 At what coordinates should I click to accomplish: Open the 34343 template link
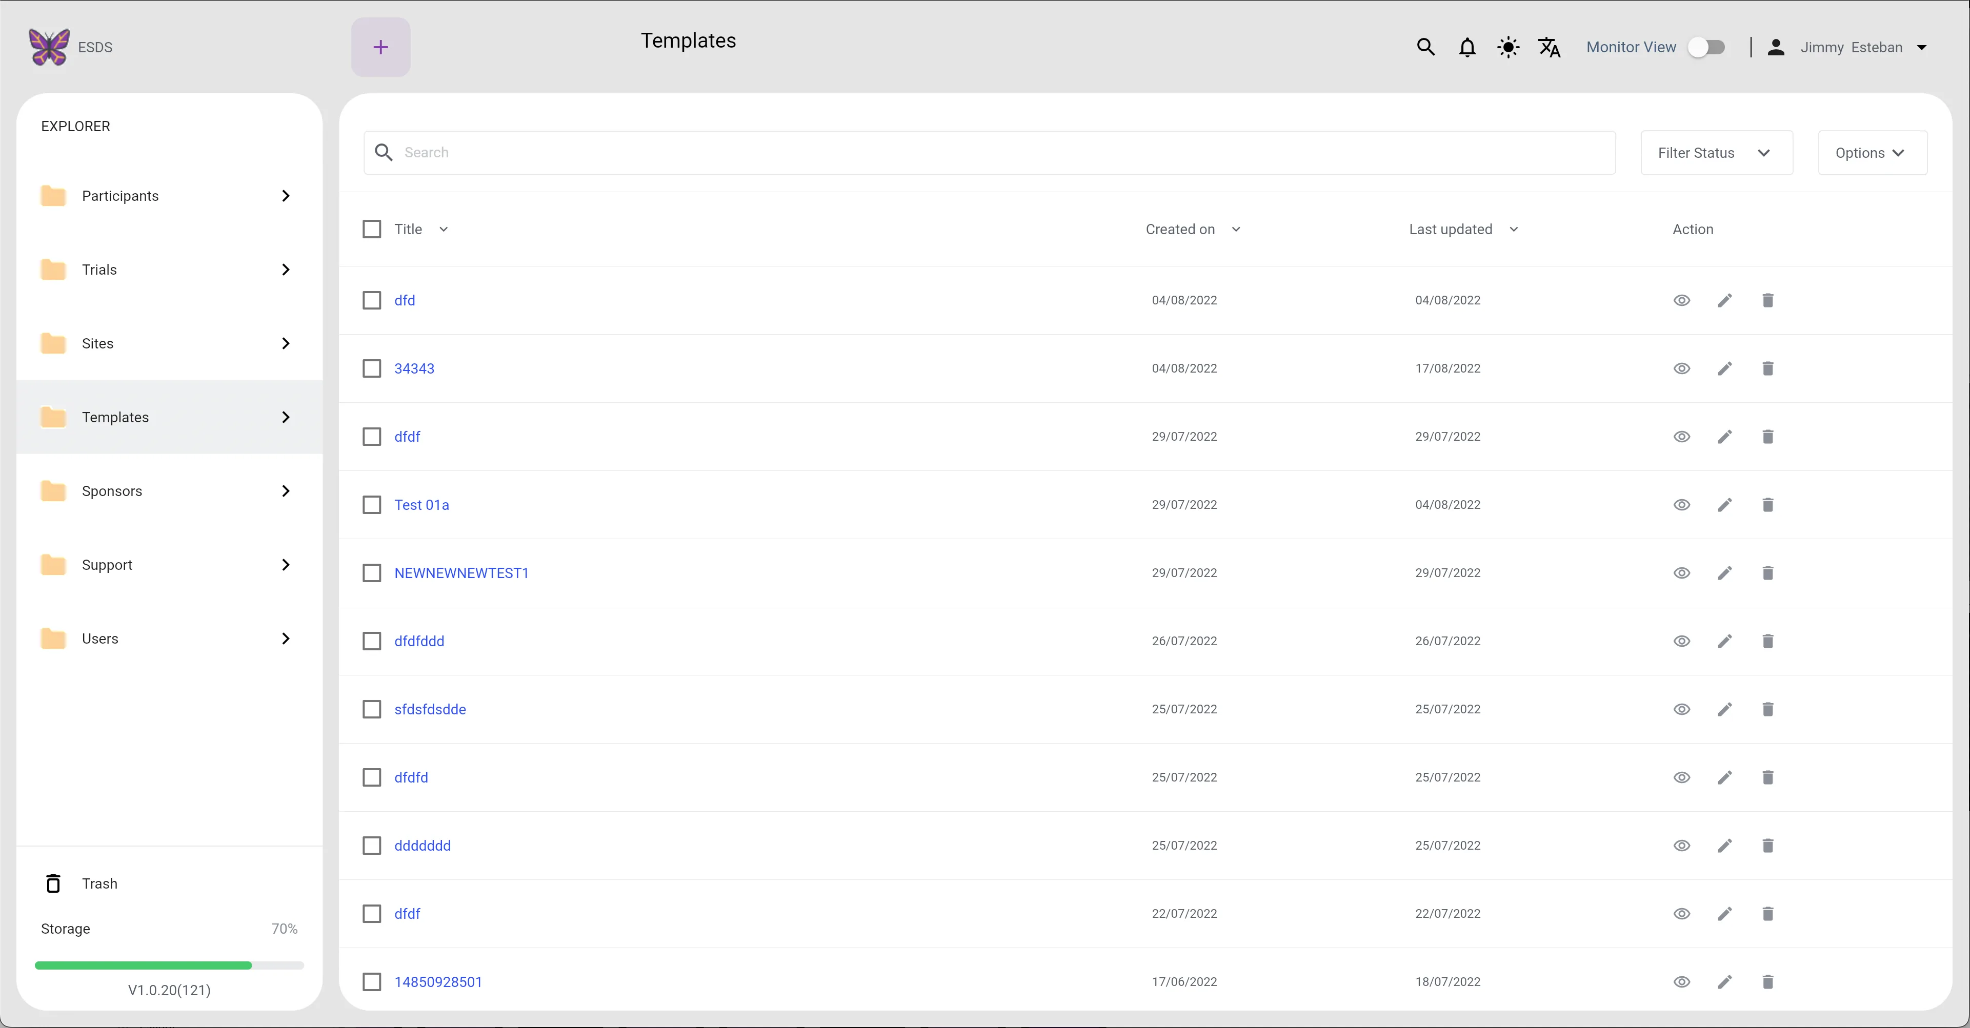click(414, 368)
